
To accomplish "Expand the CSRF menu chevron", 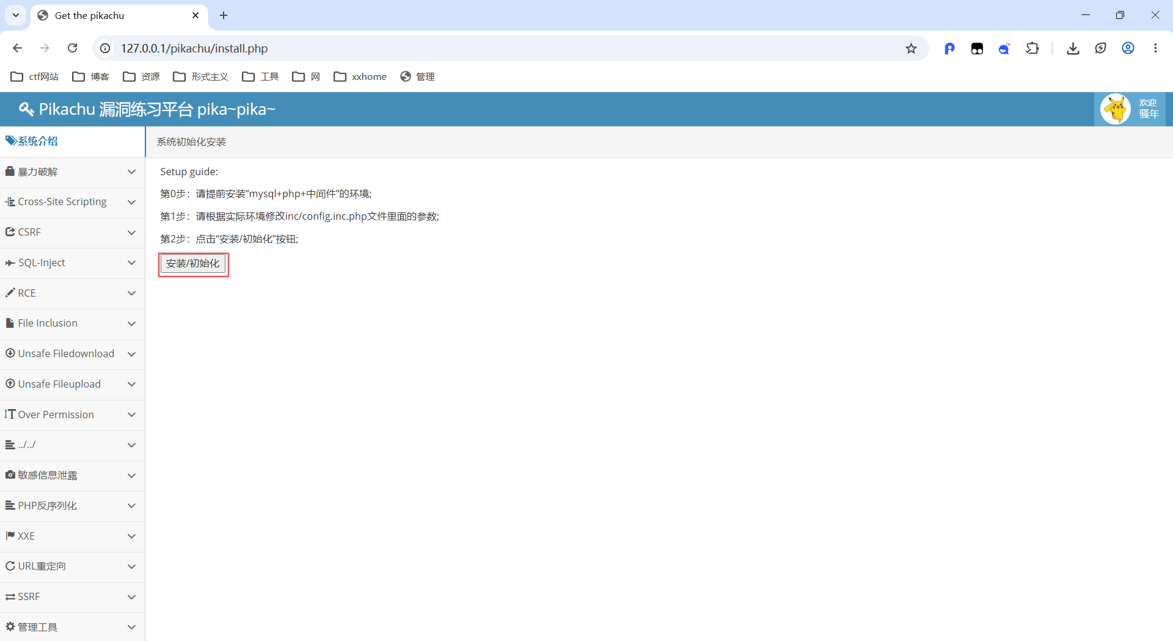I will (x=131, y=233).
